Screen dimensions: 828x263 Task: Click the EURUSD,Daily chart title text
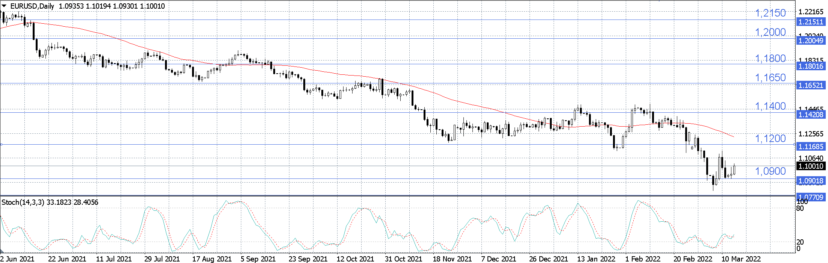pyautogui.click(x=32, y=6)
